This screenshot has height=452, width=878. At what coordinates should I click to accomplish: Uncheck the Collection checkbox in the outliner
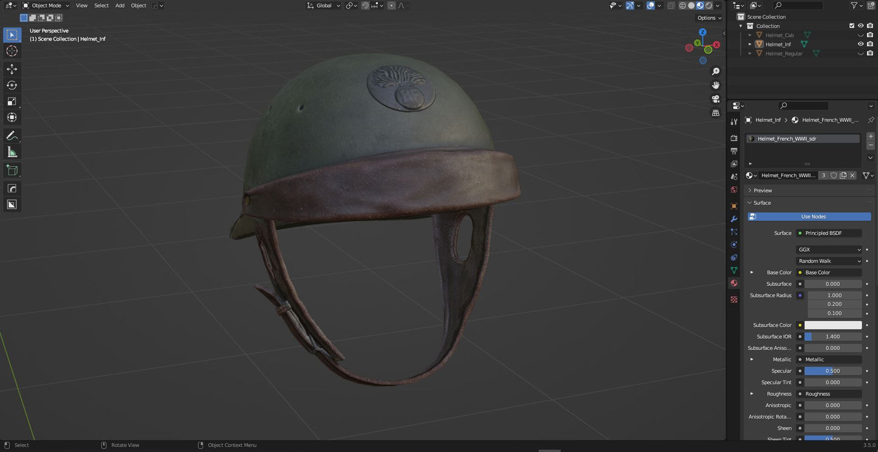852,25
